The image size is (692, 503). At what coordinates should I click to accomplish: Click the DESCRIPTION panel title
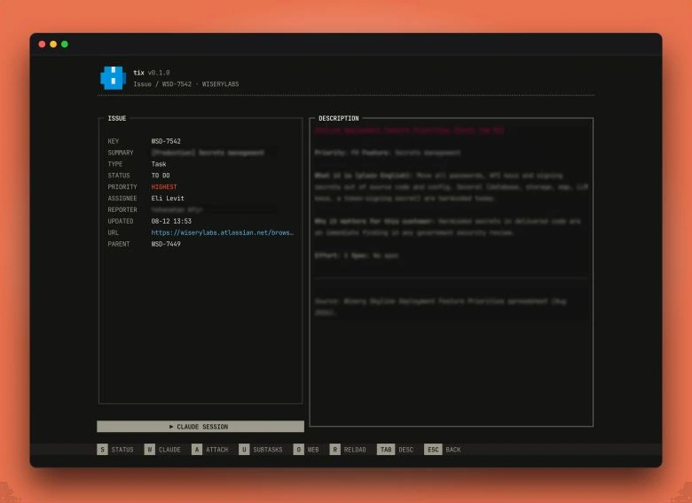tap(339, 118)
